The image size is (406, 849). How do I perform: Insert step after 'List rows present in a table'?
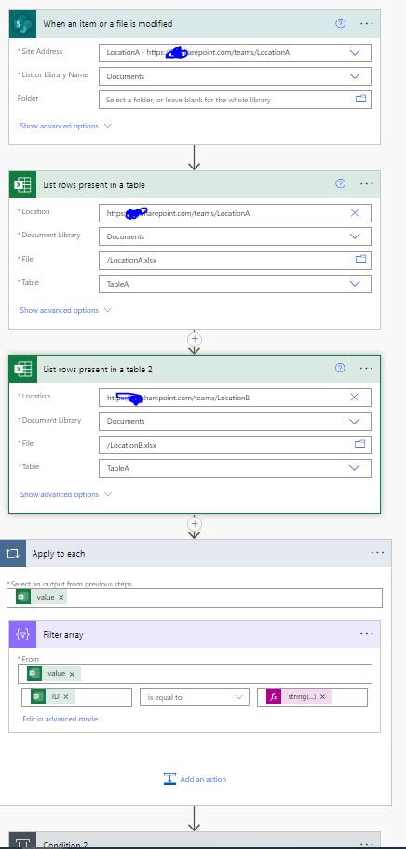[195, 339]
